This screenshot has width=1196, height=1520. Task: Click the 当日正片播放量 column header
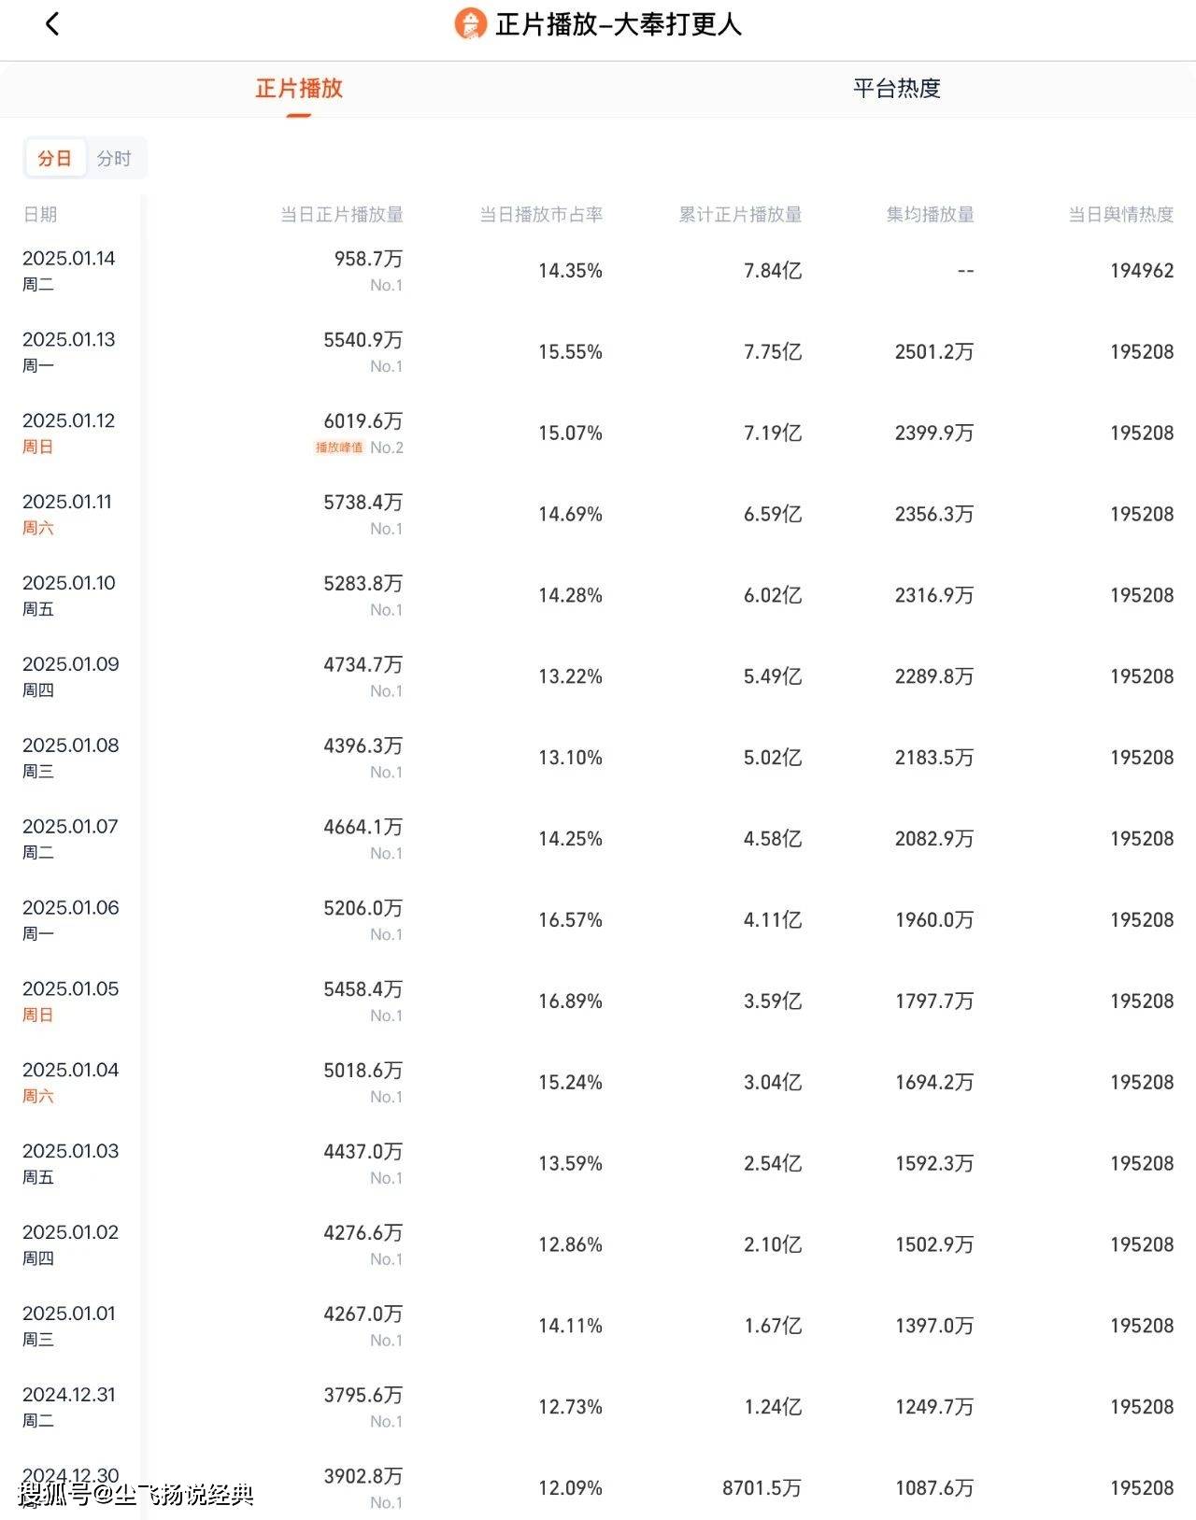[x=342, y=215]
